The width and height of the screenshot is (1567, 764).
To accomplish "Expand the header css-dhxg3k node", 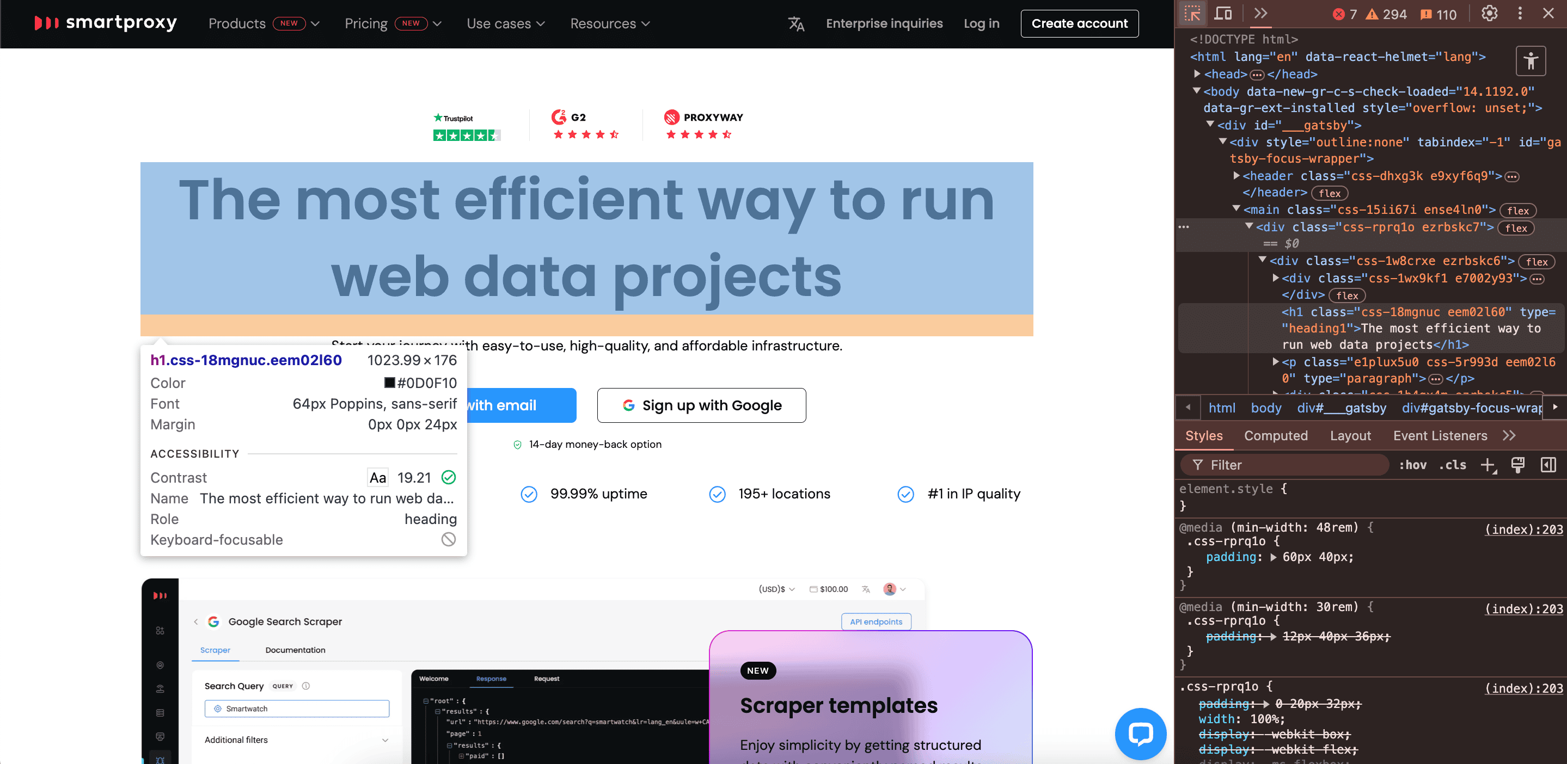I will click(1236, 176).
